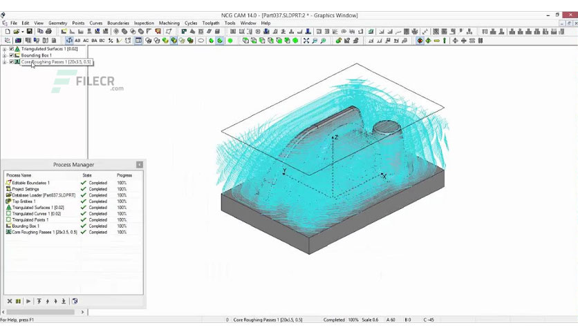Toggle Core Roughing Passes 1 checkbox
The image size is (578, 334).
pyautogui.click(x=11, y=62)
